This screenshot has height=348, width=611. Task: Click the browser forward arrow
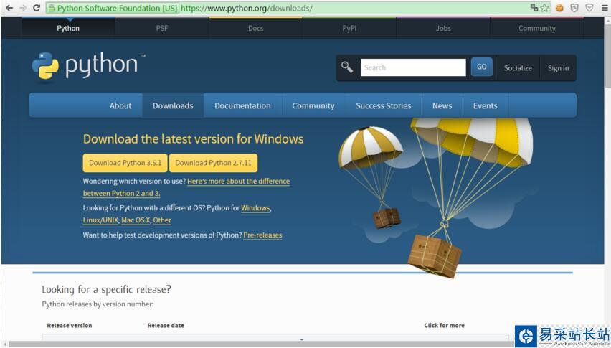(23, 8)
